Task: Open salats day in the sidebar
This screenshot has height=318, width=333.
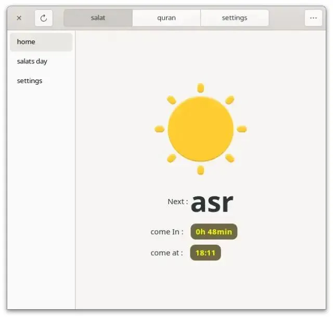Action: coord(41,61)
